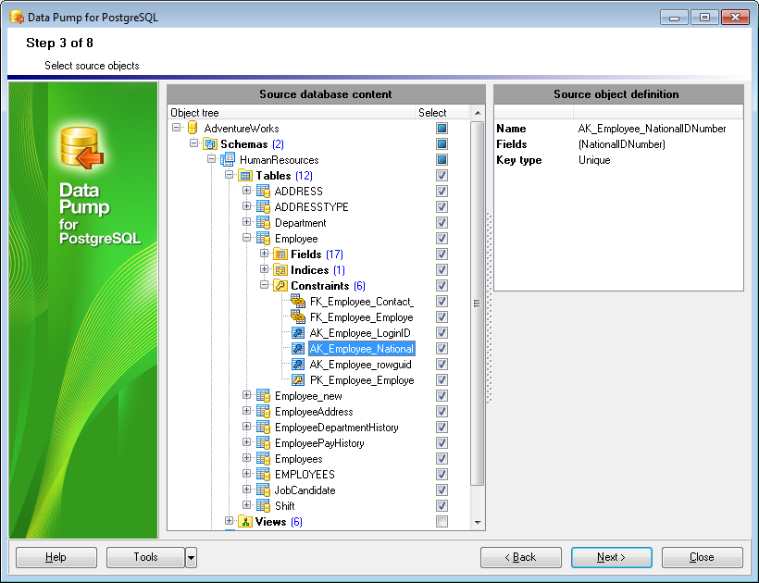
Task: Uncheck the Department table checkbox
Action: 442,222
